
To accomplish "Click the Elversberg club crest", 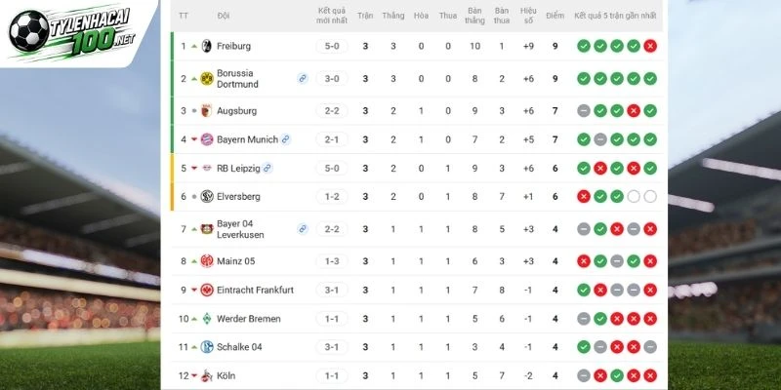I will (207, 197).
